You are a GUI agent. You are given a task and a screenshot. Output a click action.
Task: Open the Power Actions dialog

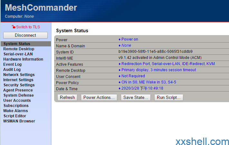99,98
